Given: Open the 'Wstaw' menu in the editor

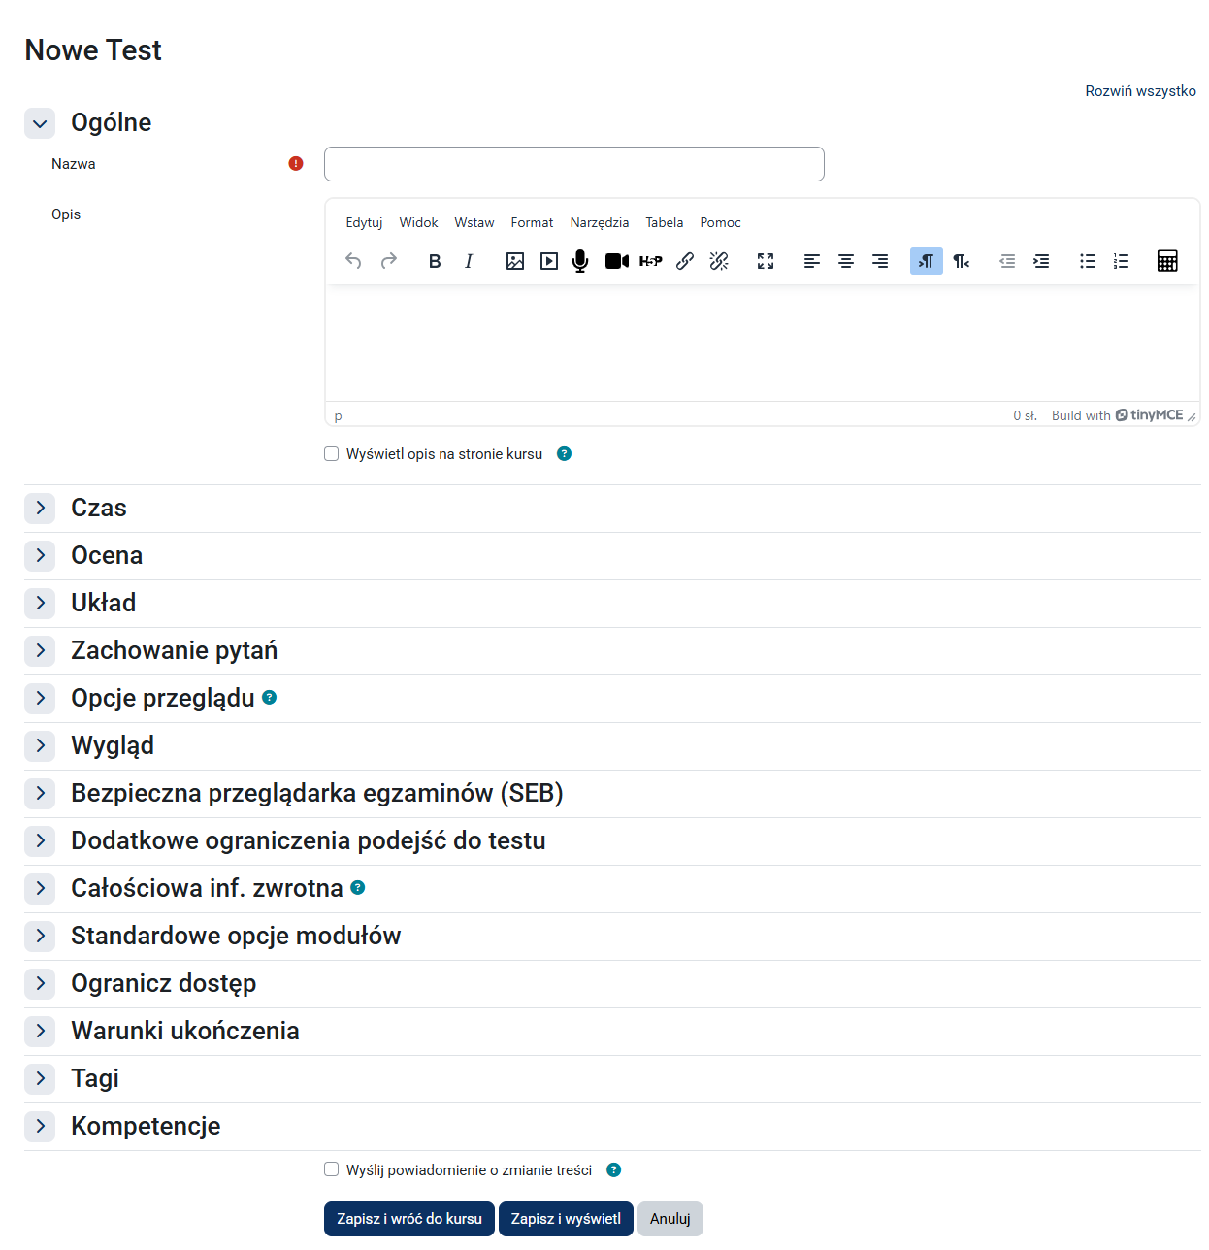Looking at the screenshot, I should (x=474, y=222).
